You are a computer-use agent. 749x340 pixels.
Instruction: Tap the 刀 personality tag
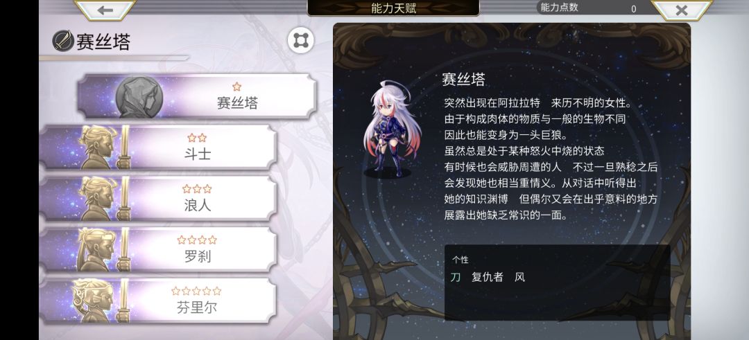(x=456, y=277)
